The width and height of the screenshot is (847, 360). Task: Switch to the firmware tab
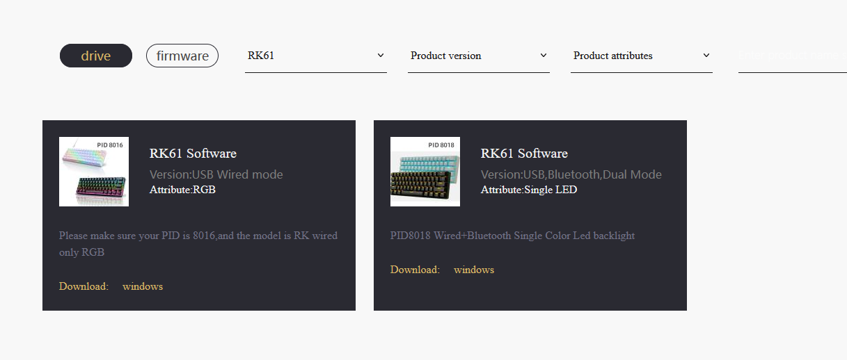pos(182,56)
